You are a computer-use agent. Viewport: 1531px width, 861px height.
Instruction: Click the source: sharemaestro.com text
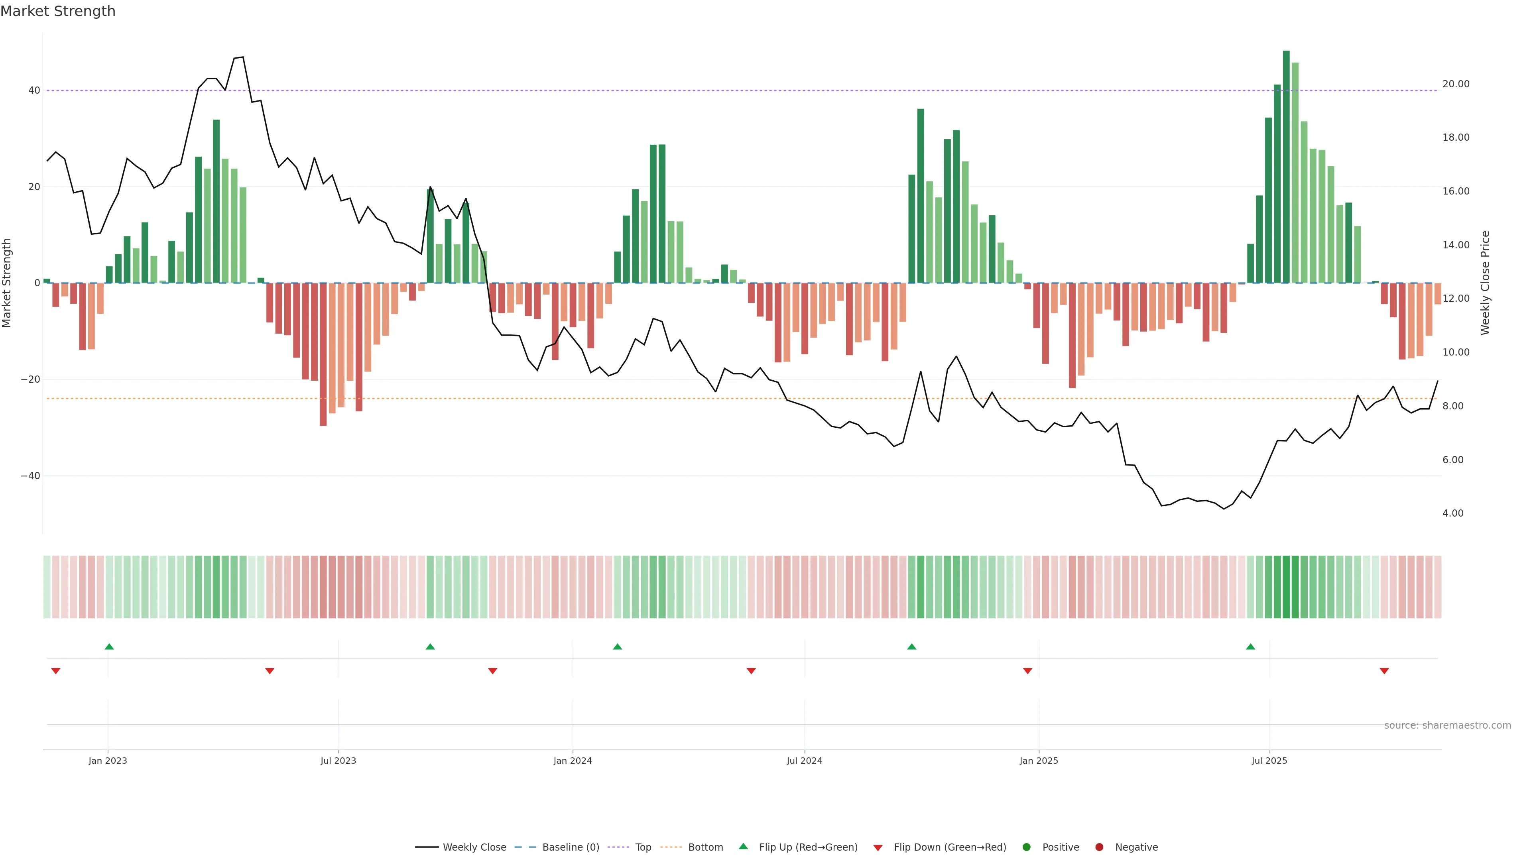click(1447, 725)
